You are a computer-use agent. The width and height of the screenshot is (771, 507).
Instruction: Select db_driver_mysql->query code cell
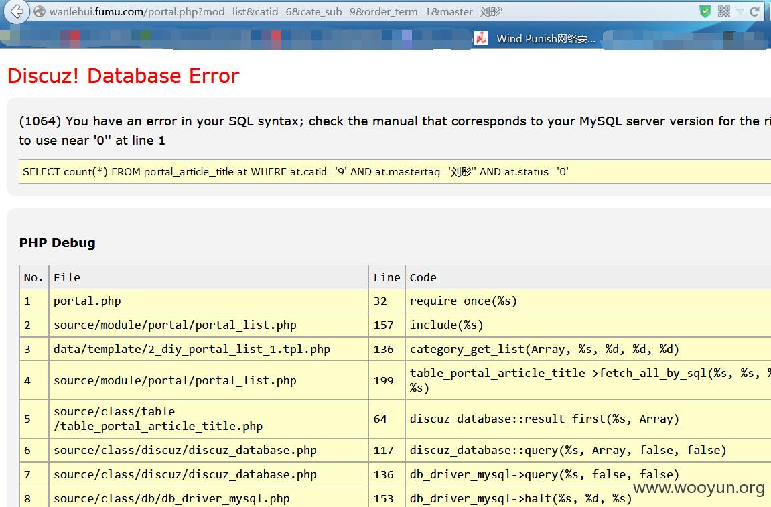point(588,475)
